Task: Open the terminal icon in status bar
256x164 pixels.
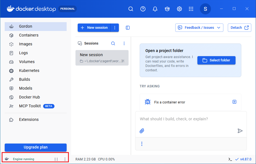Action: (230, 159)
